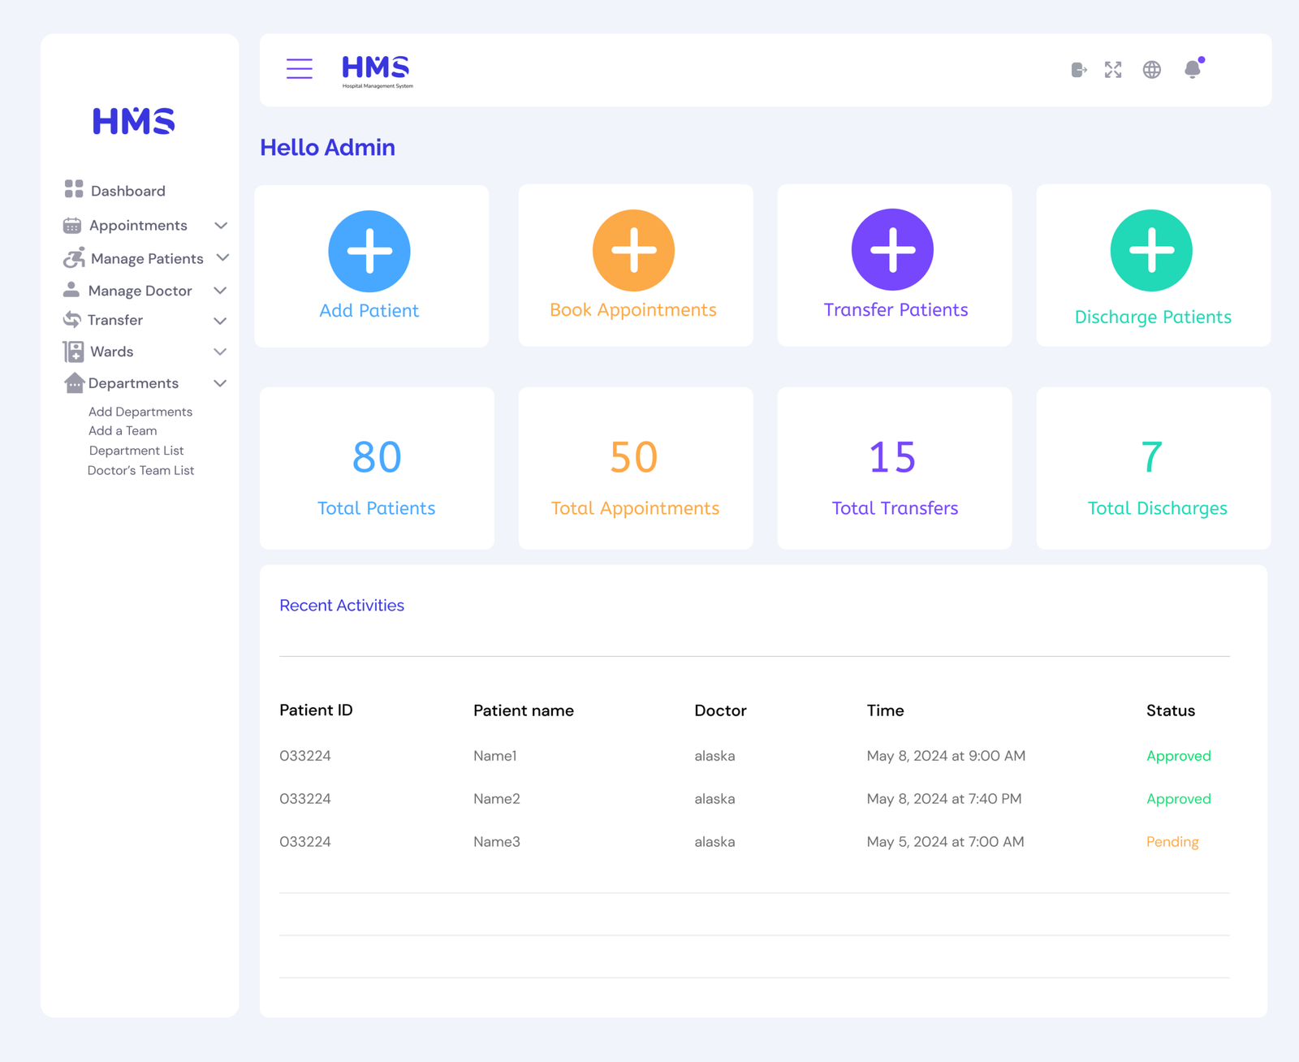Viewport: 1299px width, 1062px height.
Task: Click the orange Book Appointments plus icon
Action: pyautogui.click(x=633, y=250)
